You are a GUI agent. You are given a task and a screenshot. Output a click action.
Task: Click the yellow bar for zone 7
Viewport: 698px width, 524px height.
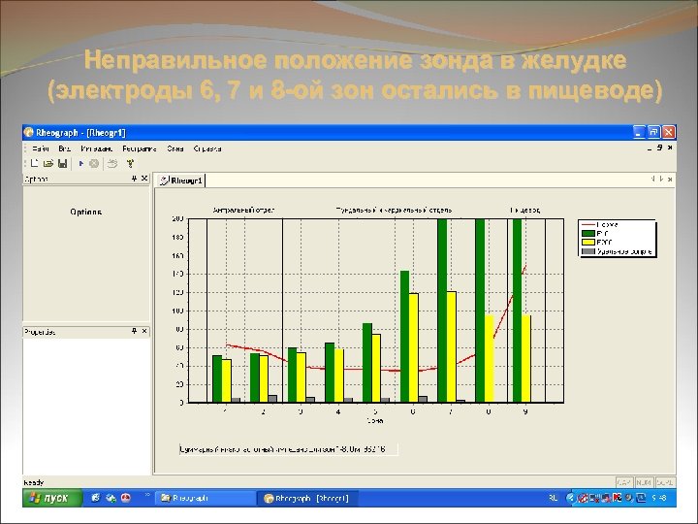click(x=451, y=346)
